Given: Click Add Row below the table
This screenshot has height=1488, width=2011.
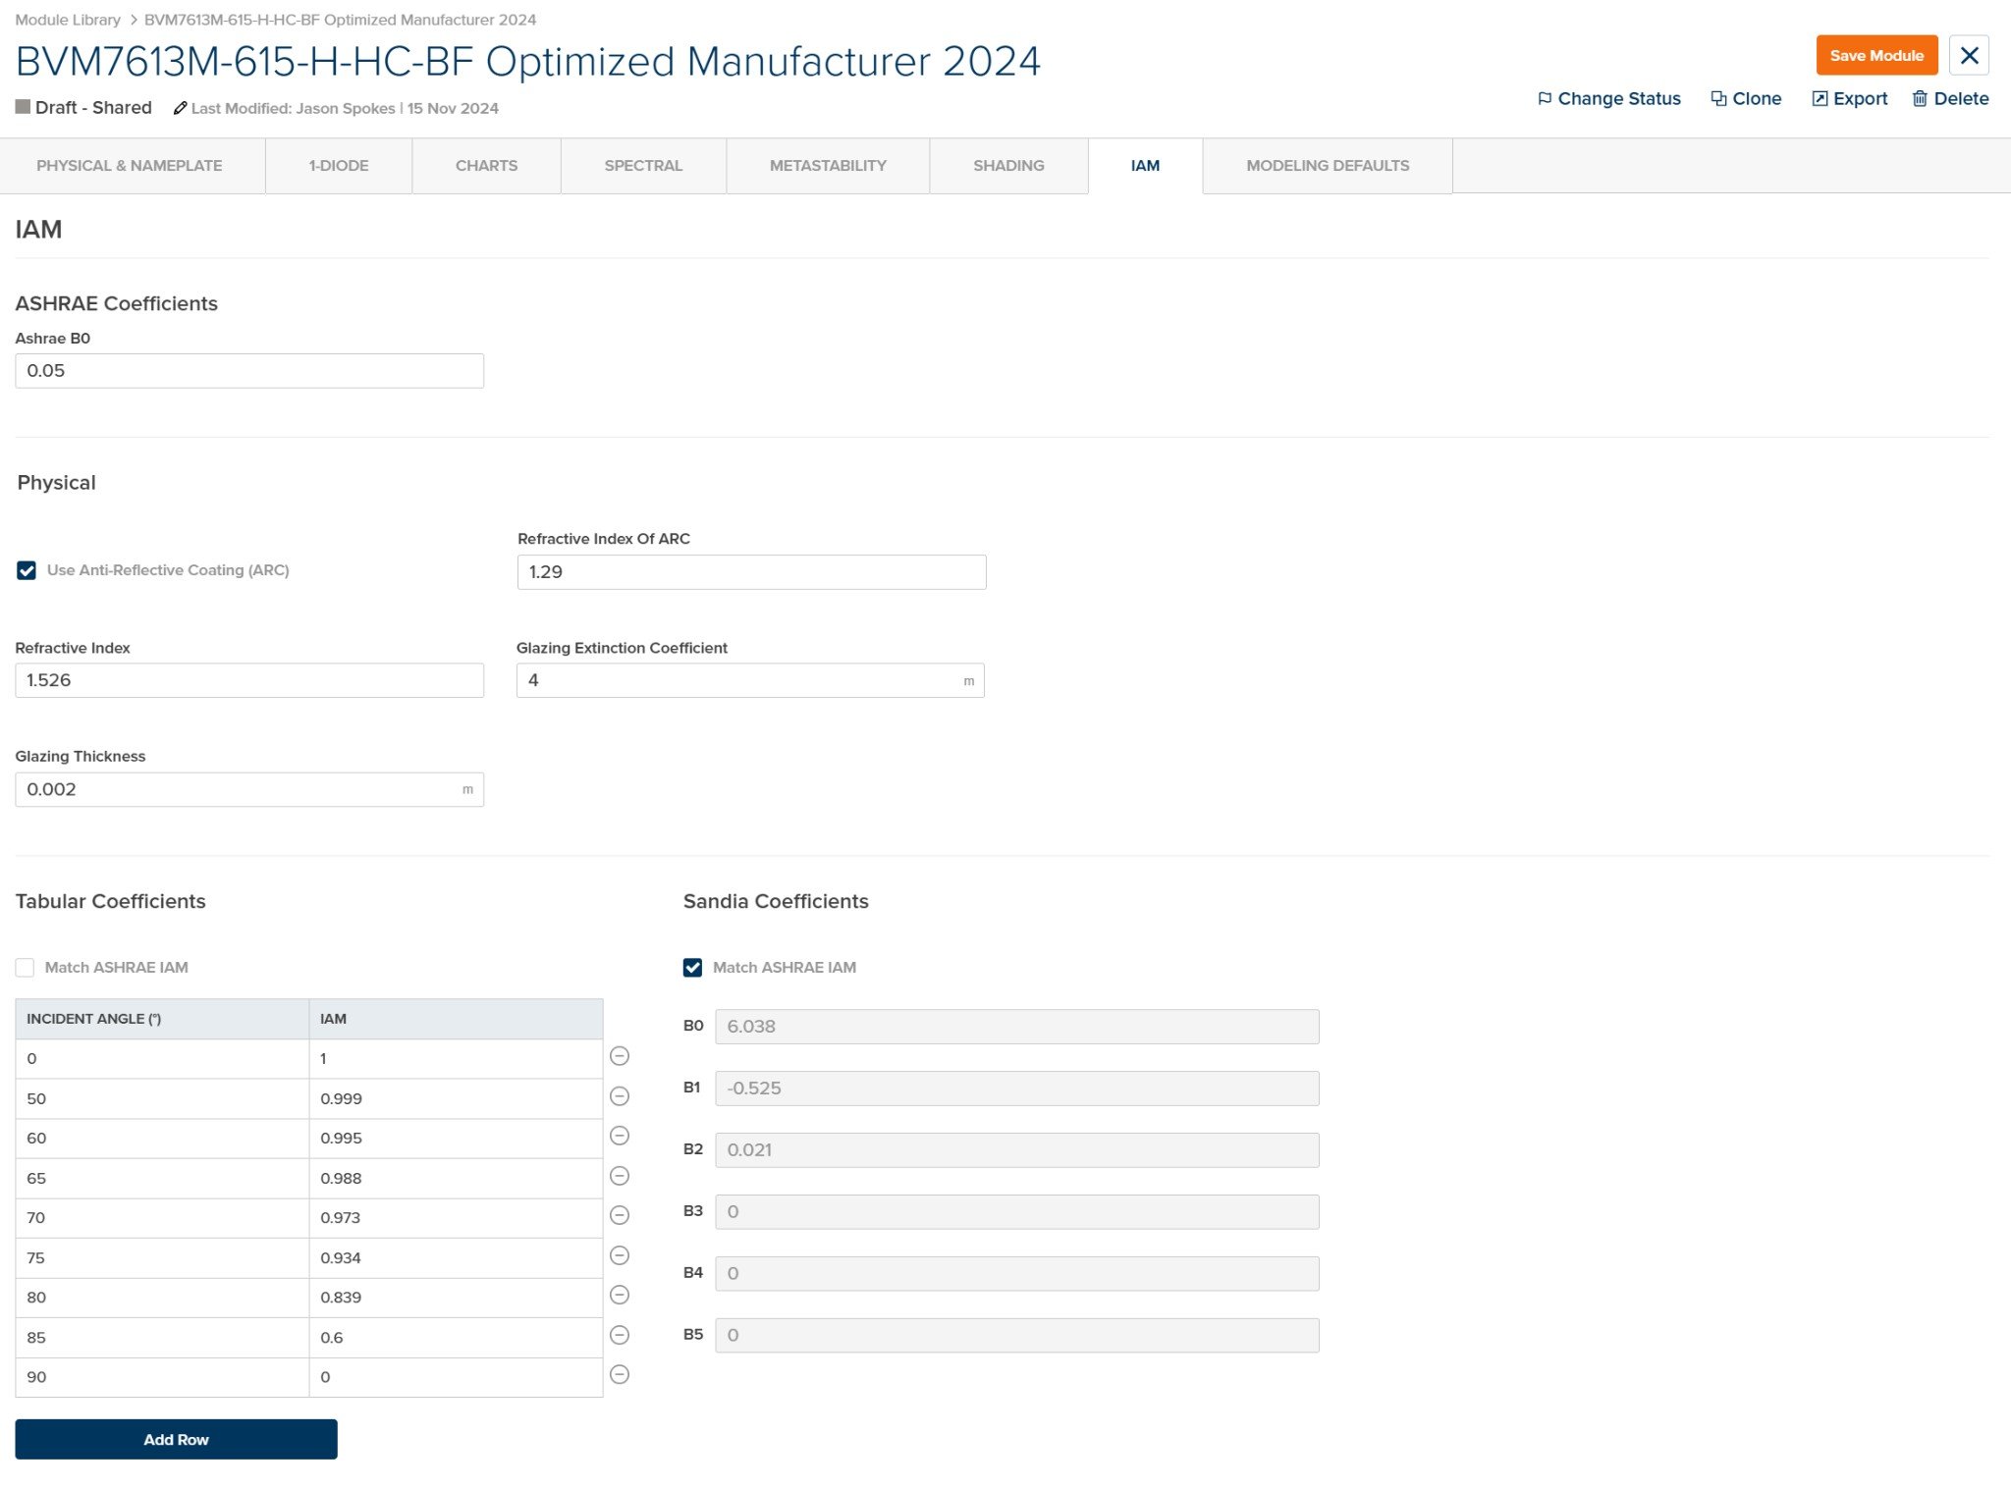Looking at the screenshot, I should (176, 1439).
